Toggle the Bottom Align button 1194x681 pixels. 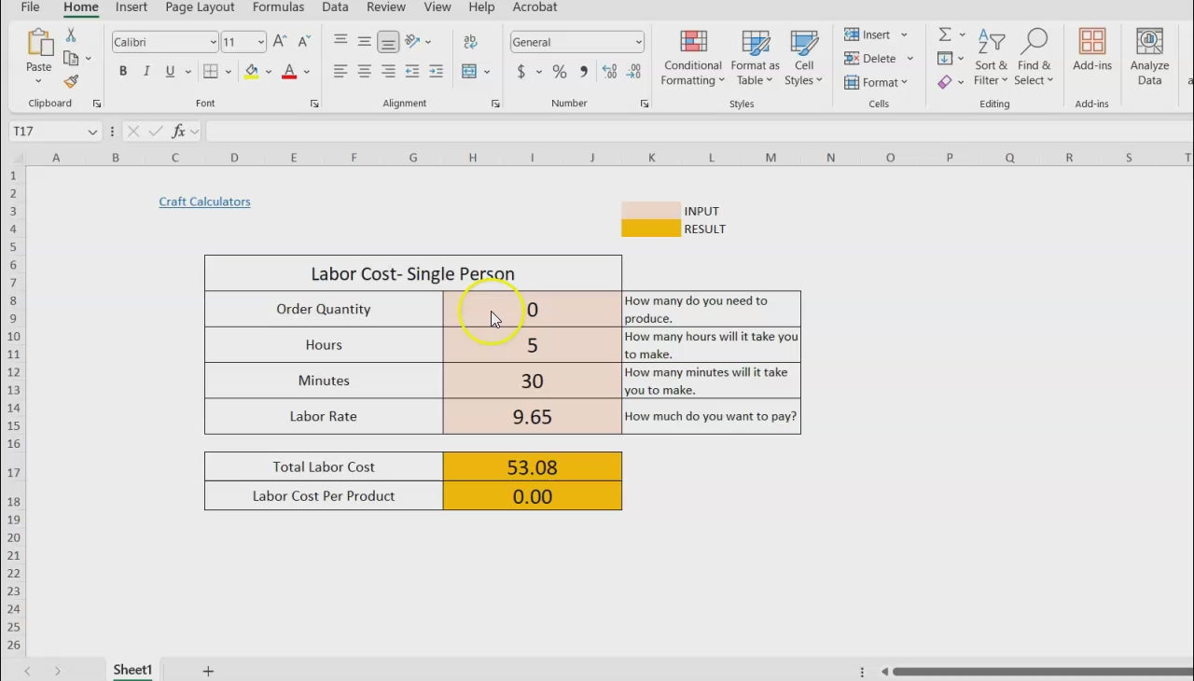pos(388,42)
